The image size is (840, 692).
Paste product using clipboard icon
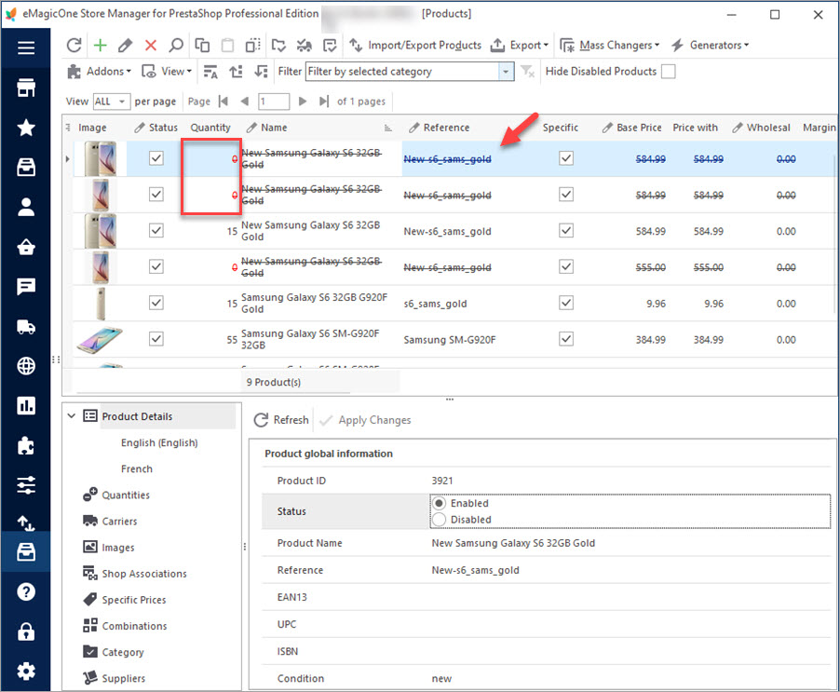coord(227,46)
